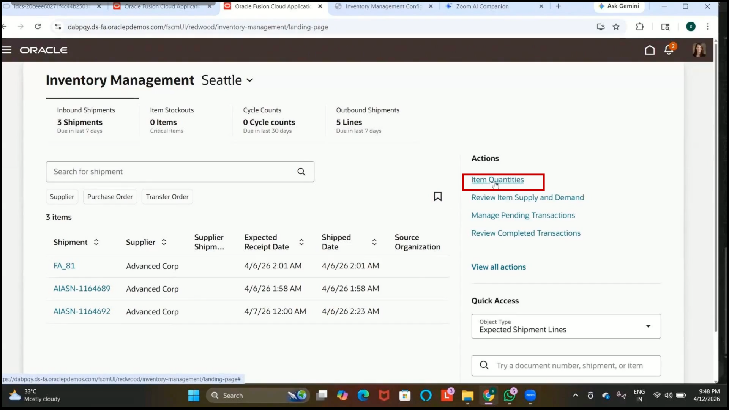
Task: Bookmark this page with the star icon
Action: (x=616, y=27)
